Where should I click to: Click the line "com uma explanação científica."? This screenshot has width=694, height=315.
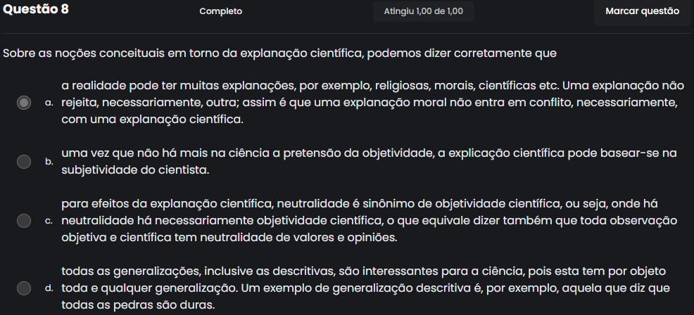click(152, 120)
